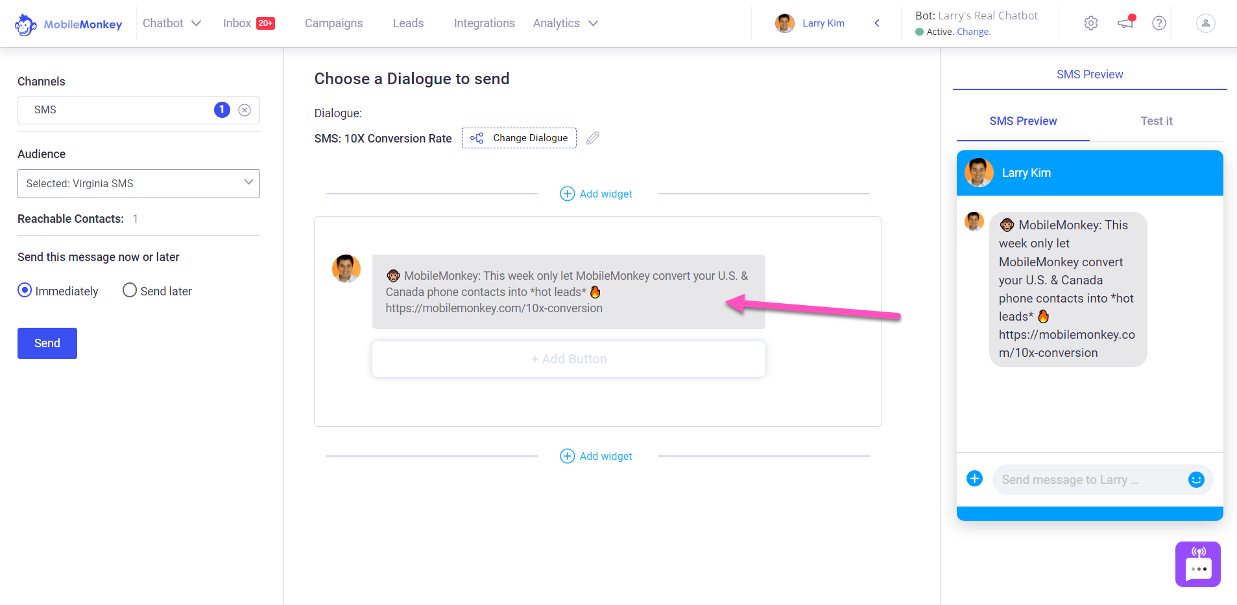Click the Change Dialogue button
1237x605 pixels.
(x=518, y=137)
